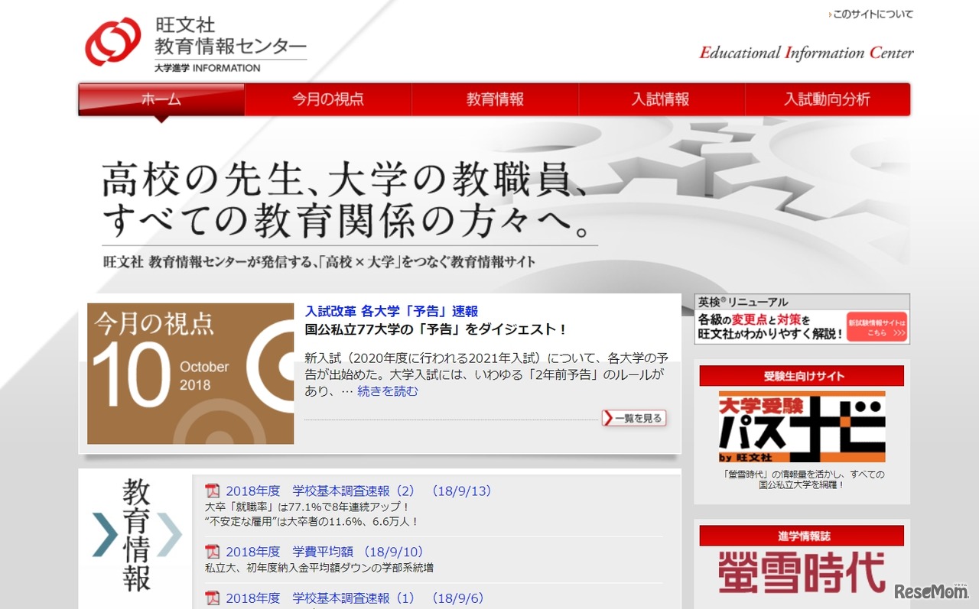979x609 pixels.
Task: Click text "不安定な雇用"は大卒者の11.6%、6.6万人！
Action: (312, 522)
